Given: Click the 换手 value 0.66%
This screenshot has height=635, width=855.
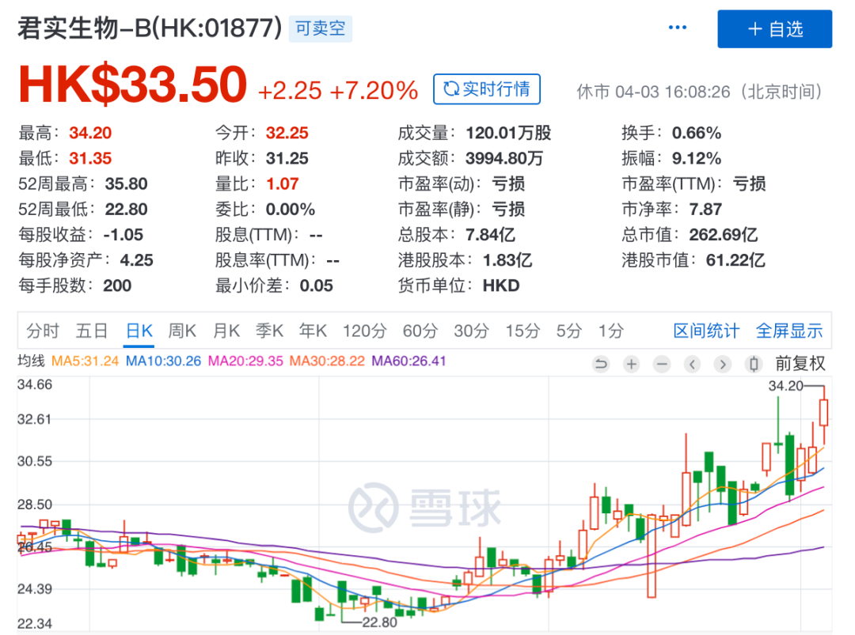Looking at the screenshot, I should point(697,133).
